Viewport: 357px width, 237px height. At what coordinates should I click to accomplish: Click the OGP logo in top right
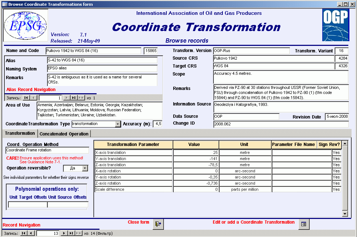(x=336, y=25)
